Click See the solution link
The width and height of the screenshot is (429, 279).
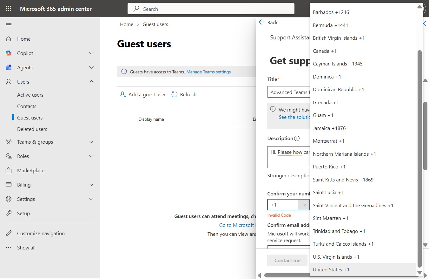click(x=294, y=117)
